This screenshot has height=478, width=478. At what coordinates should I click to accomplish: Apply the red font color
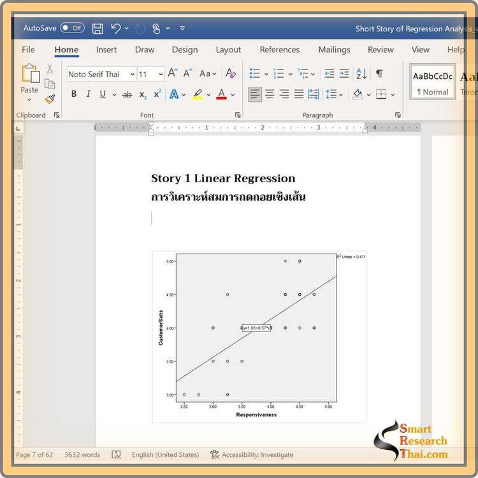[x=222, y=94]
